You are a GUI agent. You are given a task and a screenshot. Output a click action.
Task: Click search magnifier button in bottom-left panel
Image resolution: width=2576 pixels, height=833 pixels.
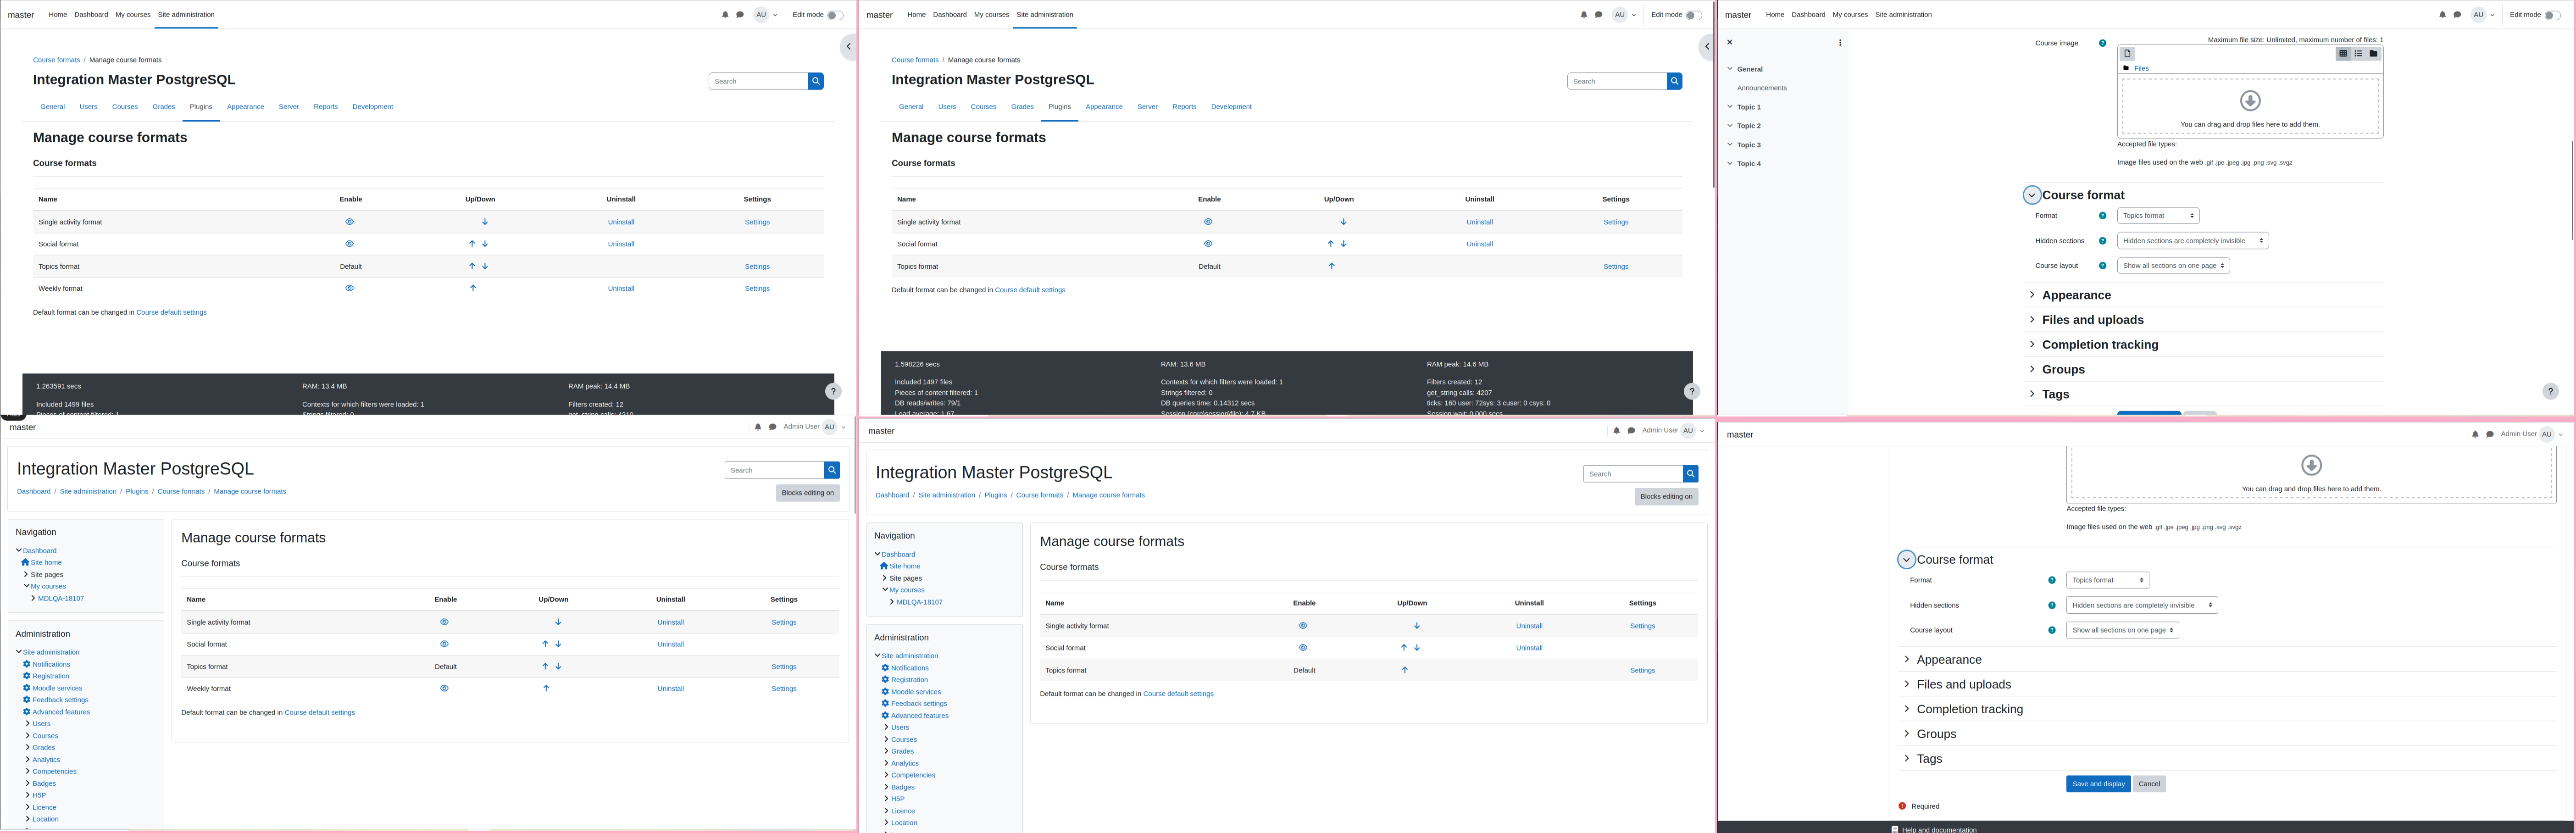832,470
